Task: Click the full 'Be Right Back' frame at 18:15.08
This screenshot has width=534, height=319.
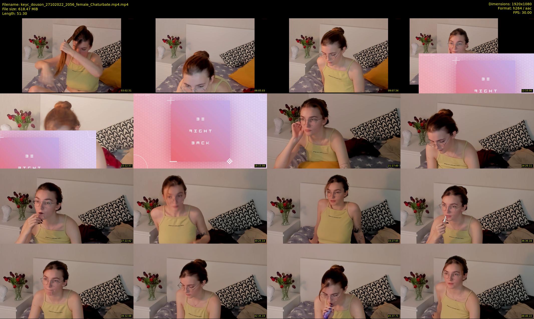Action: 200,131
